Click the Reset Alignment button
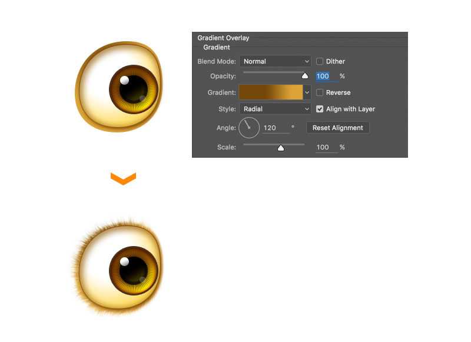 point(337,128)
